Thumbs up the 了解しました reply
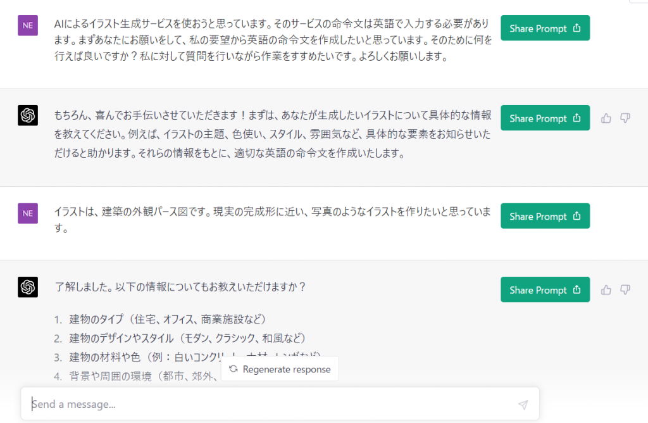 coord(606,290)
